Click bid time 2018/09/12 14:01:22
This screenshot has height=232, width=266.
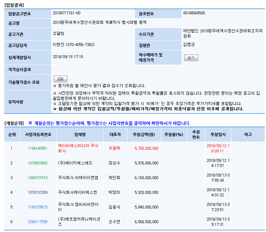[x=218, y=193]
